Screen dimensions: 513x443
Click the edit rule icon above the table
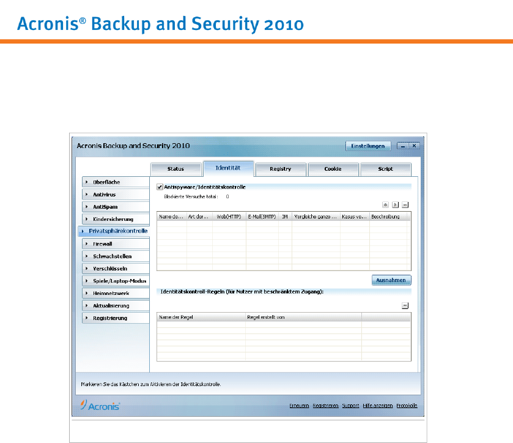(x=395, y=205)
